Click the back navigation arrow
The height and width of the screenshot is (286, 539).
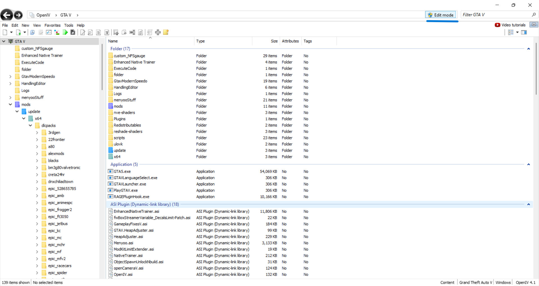(7, 15)
